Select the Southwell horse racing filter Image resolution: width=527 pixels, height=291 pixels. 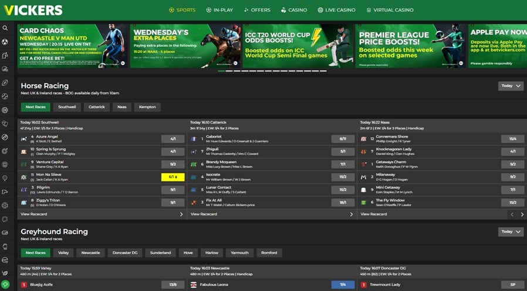point(67,107)
